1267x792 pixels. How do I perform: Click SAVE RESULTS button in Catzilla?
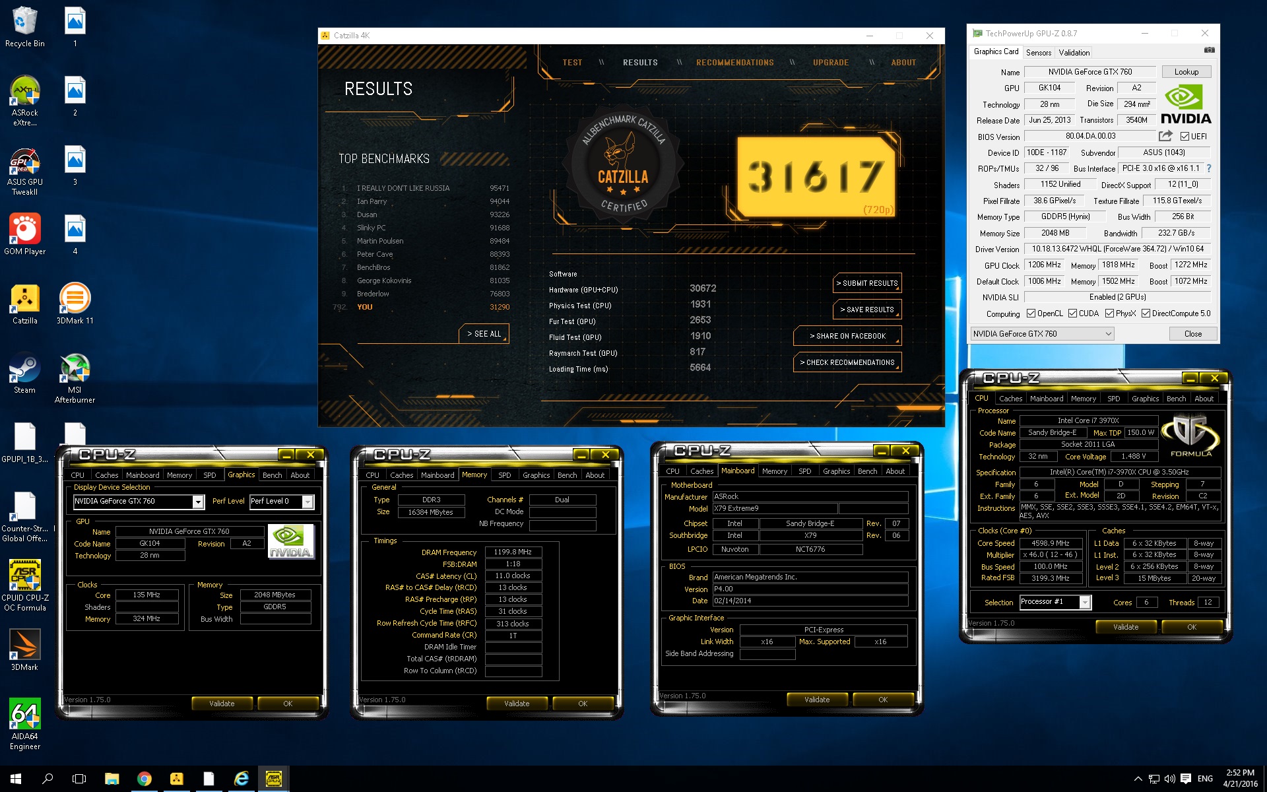[866, 310]
